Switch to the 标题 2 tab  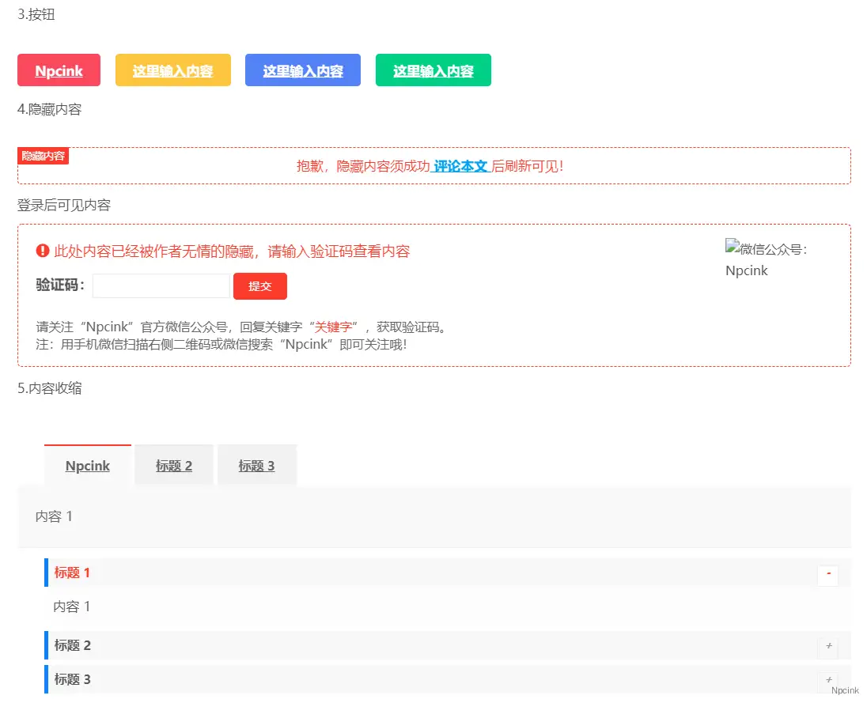(x=173, y=466)
